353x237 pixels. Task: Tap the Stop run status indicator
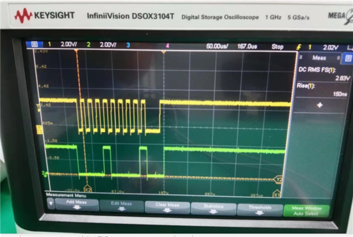click(x=277, y=47)
